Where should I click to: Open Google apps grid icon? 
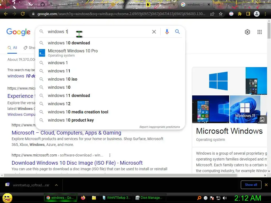pos(260,32)
